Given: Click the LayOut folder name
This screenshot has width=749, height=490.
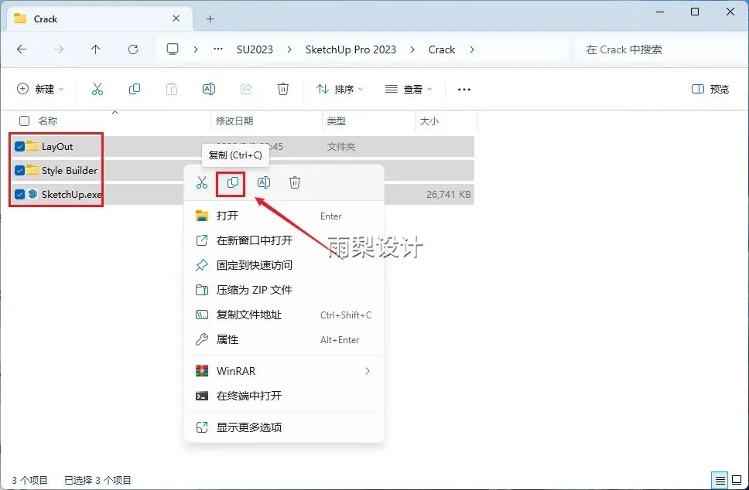Looking at the screenshot, I should 57,147.
